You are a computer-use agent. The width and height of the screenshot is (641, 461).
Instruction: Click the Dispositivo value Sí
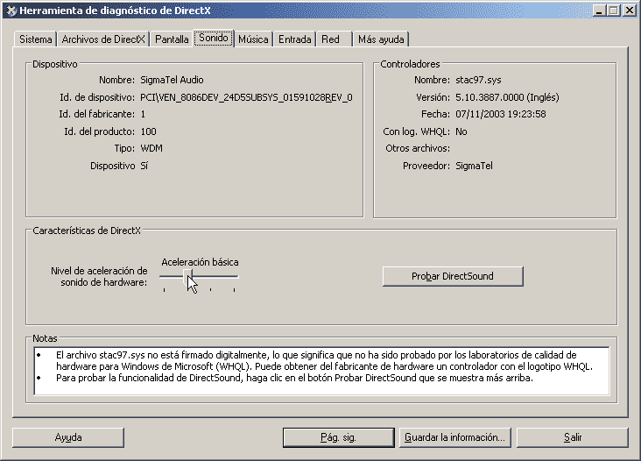click(144, 166)
